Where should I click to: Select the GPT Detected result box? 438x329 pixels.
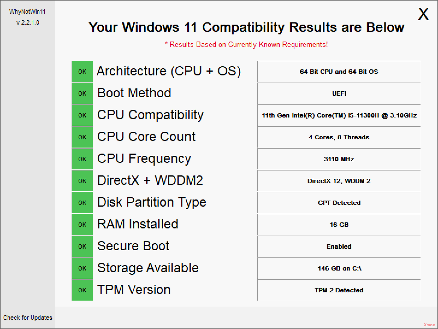tap(339, 202)
